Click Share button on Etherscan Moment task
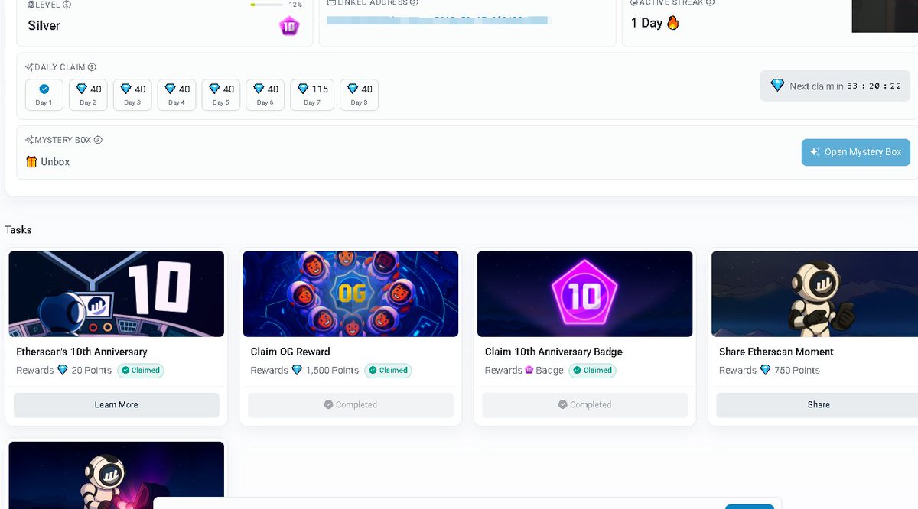Screen dimensions: 918x509 tap(818, 405)
